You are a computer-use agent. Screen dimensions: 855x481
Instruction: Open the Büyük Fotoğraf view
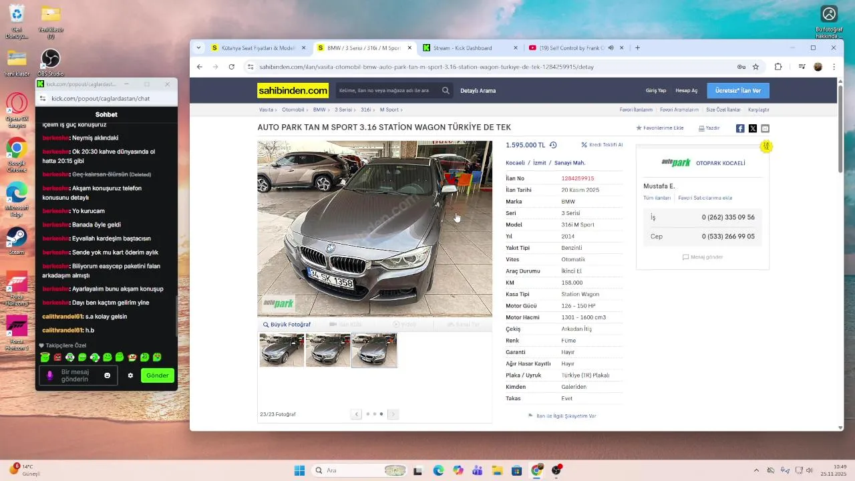[x=287, y=325]
